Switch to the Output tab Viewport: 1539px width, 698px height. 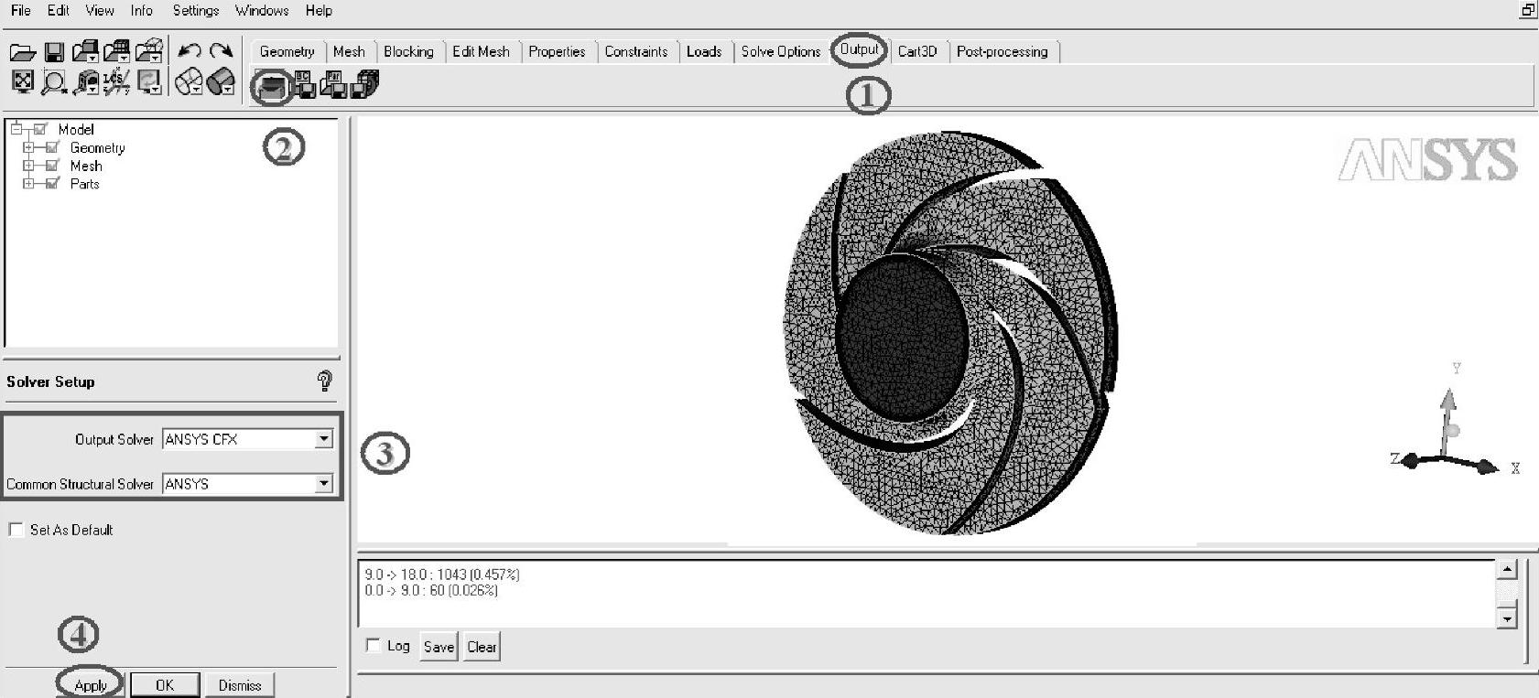click(859, 49)
